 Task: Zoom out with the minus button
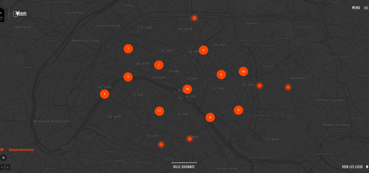click(2, 167)
